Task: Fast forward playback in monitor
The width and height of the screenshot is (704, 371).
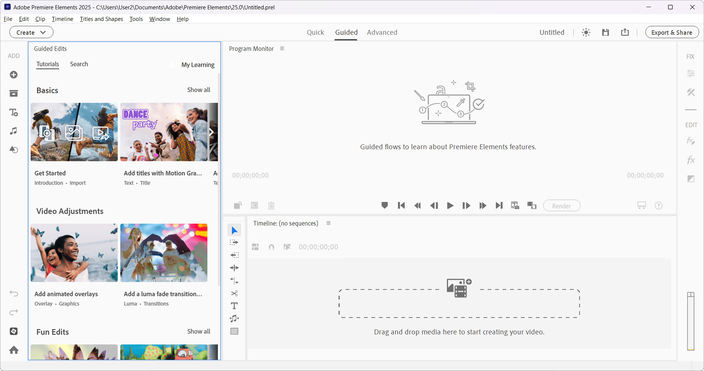Action: click(483, 205)
